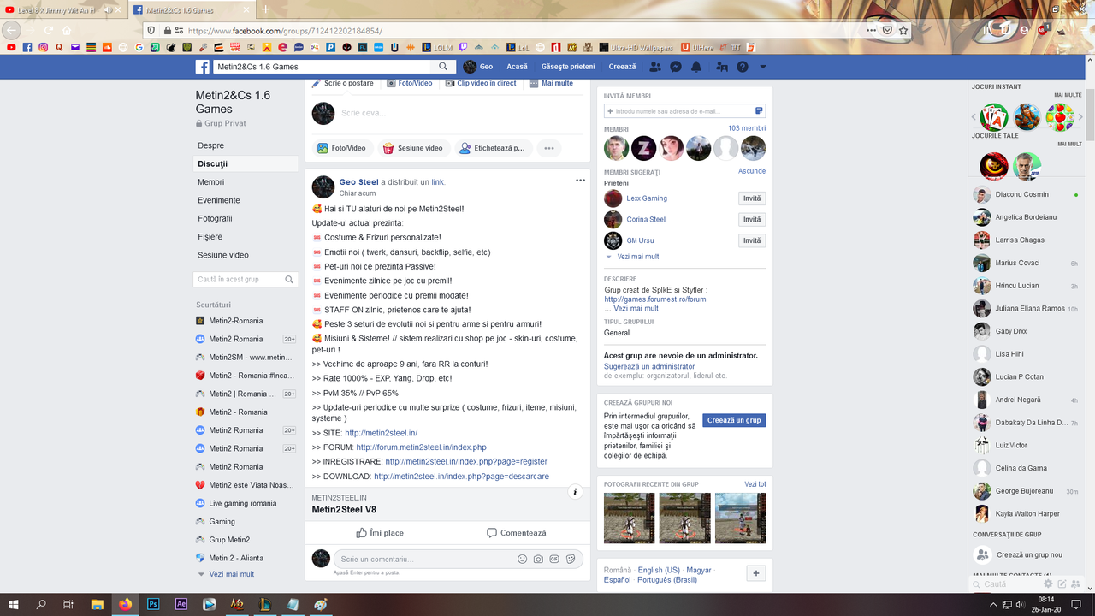Open the forum.metin2steel.in link in post
Viewport: 1095px width, 616px height.
click(x=421, y=447)
